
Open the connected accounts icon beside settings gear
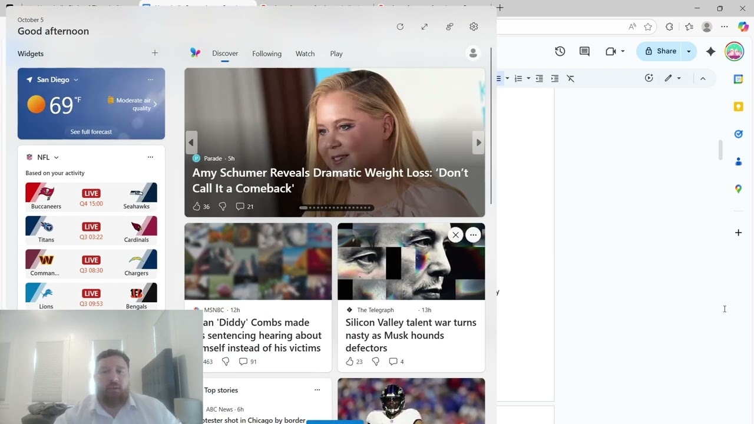tap(449, 26)
